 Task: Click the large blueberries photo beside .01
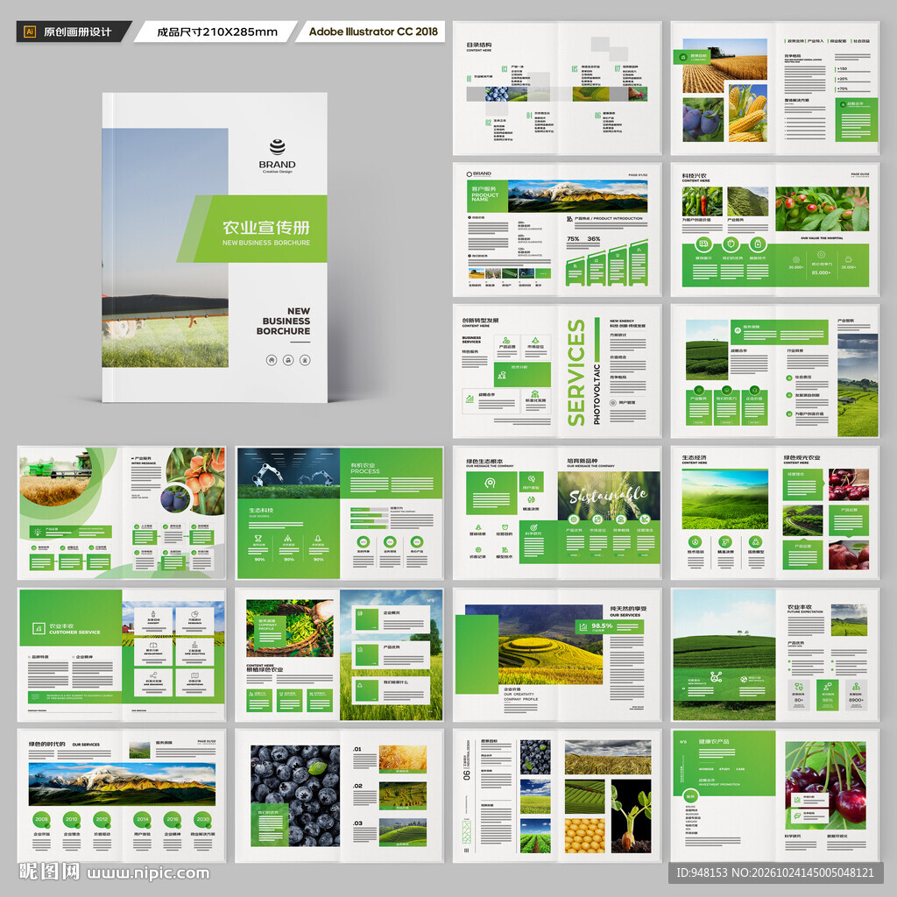295,795
